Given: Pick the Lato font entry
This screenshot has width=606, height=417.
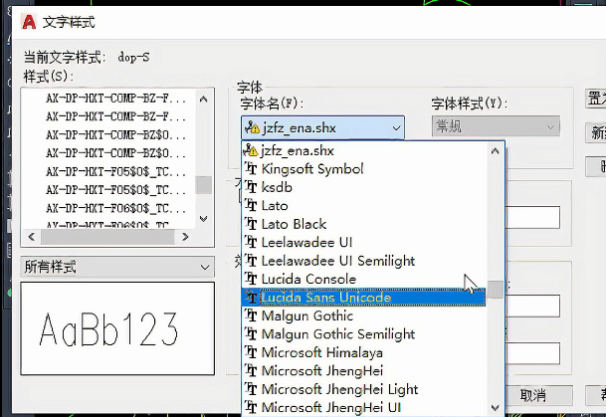Looking at the screenshot, I should point(275,206).
